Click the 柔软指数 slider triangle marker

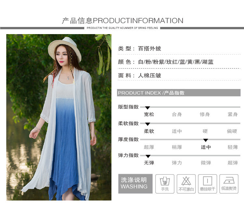(x=147, y=124)
